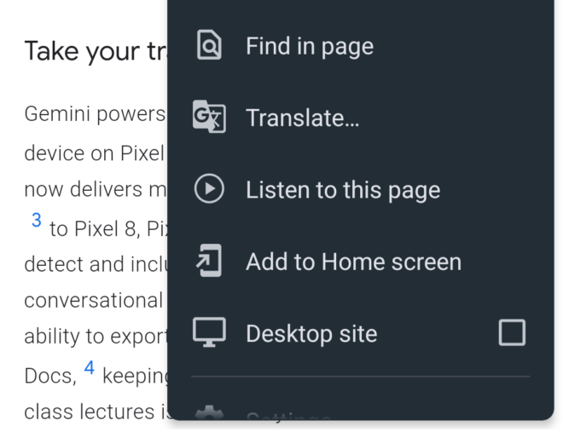
Task: Select "Listen to this page" option
Action: 343,189
